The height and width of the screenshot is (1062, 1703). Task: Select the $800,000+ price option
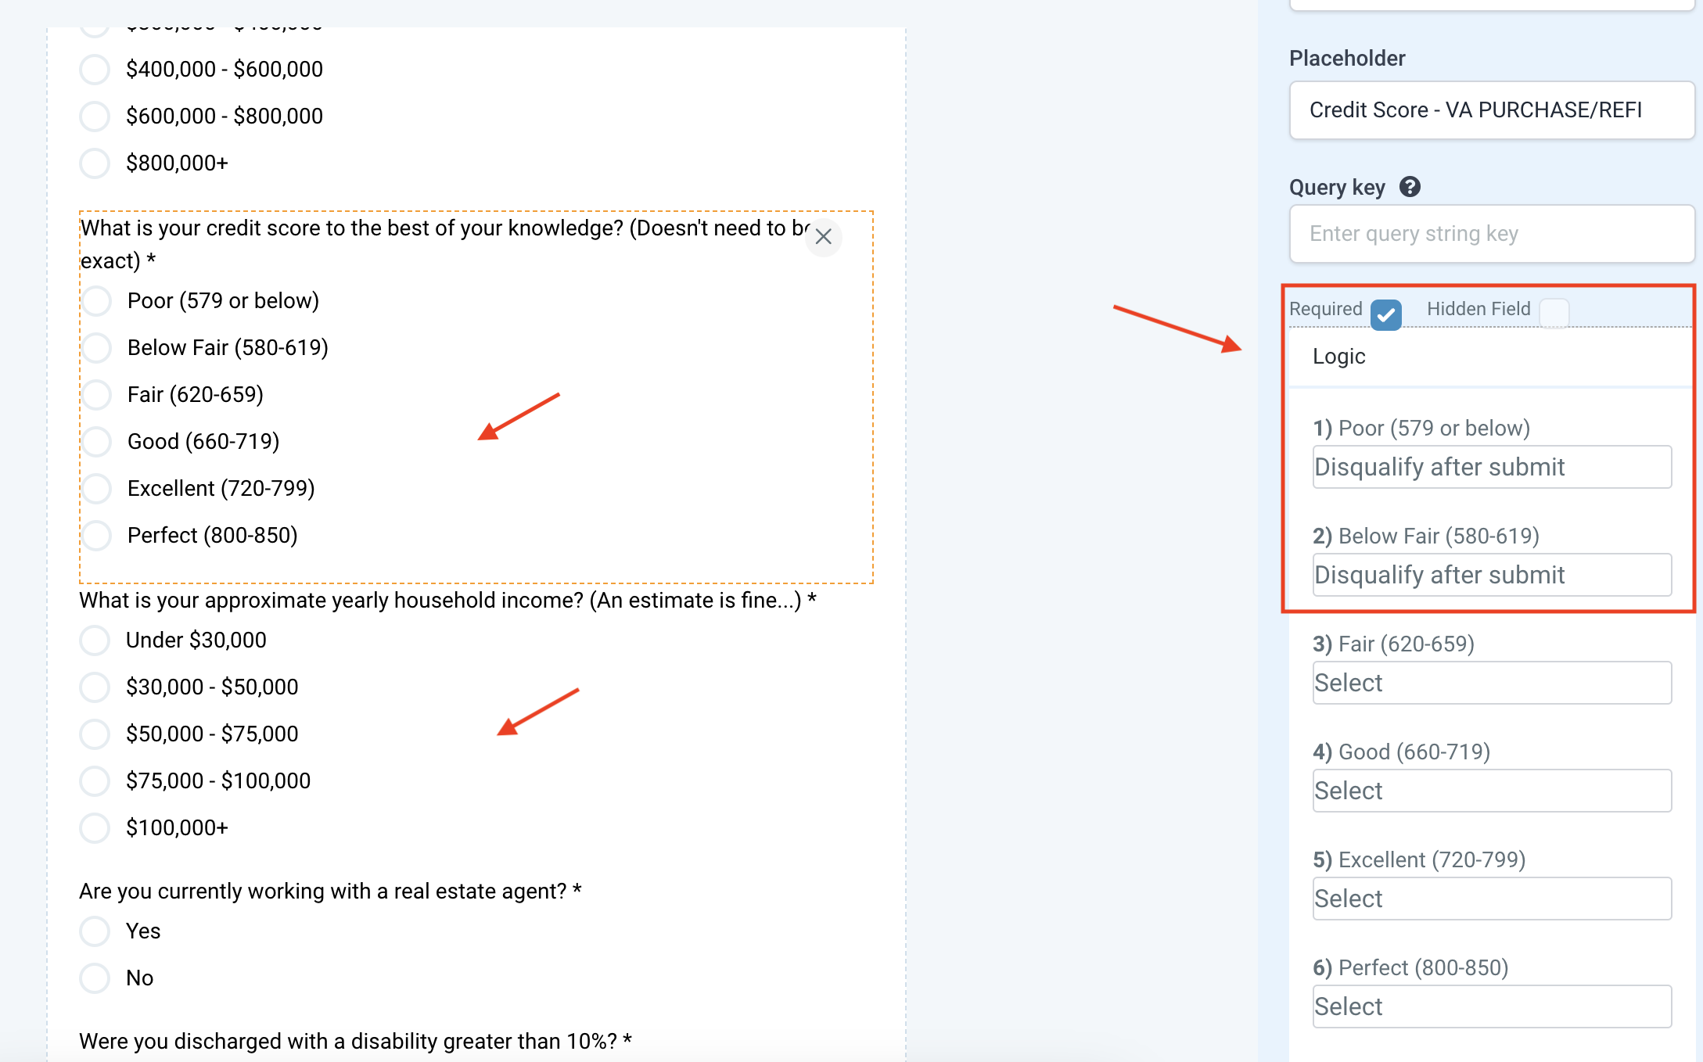95,163
